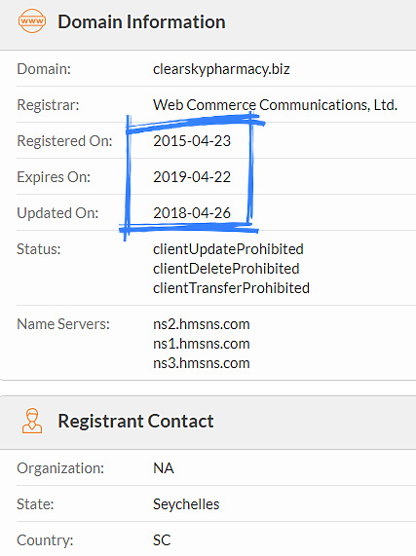416x556 pixels.
Task: Click the clientUpdateProhibited status
Action: click(x=228, y=249)
